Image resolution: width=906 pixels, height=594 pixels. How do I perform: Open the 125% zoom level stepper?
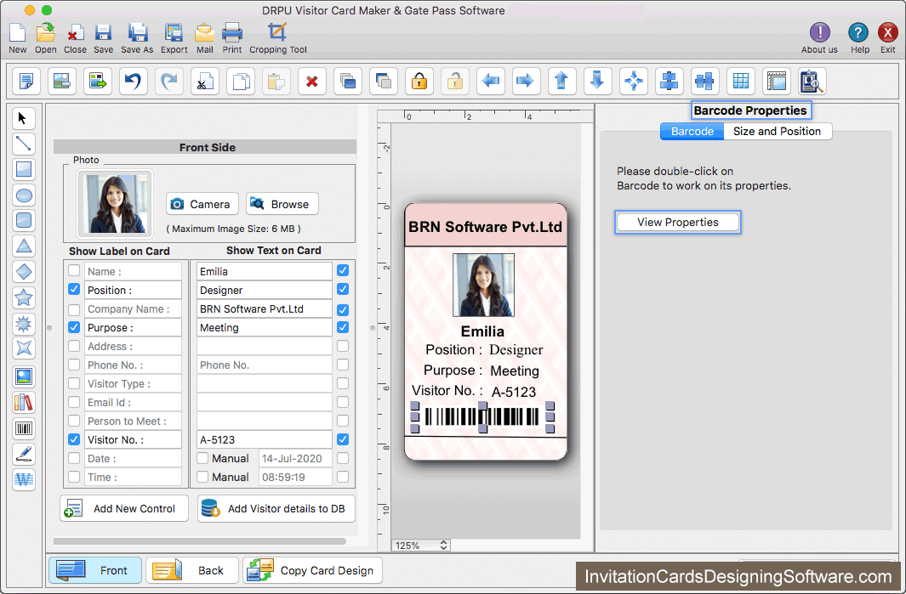pyautogui.click(x=443, y=545)
